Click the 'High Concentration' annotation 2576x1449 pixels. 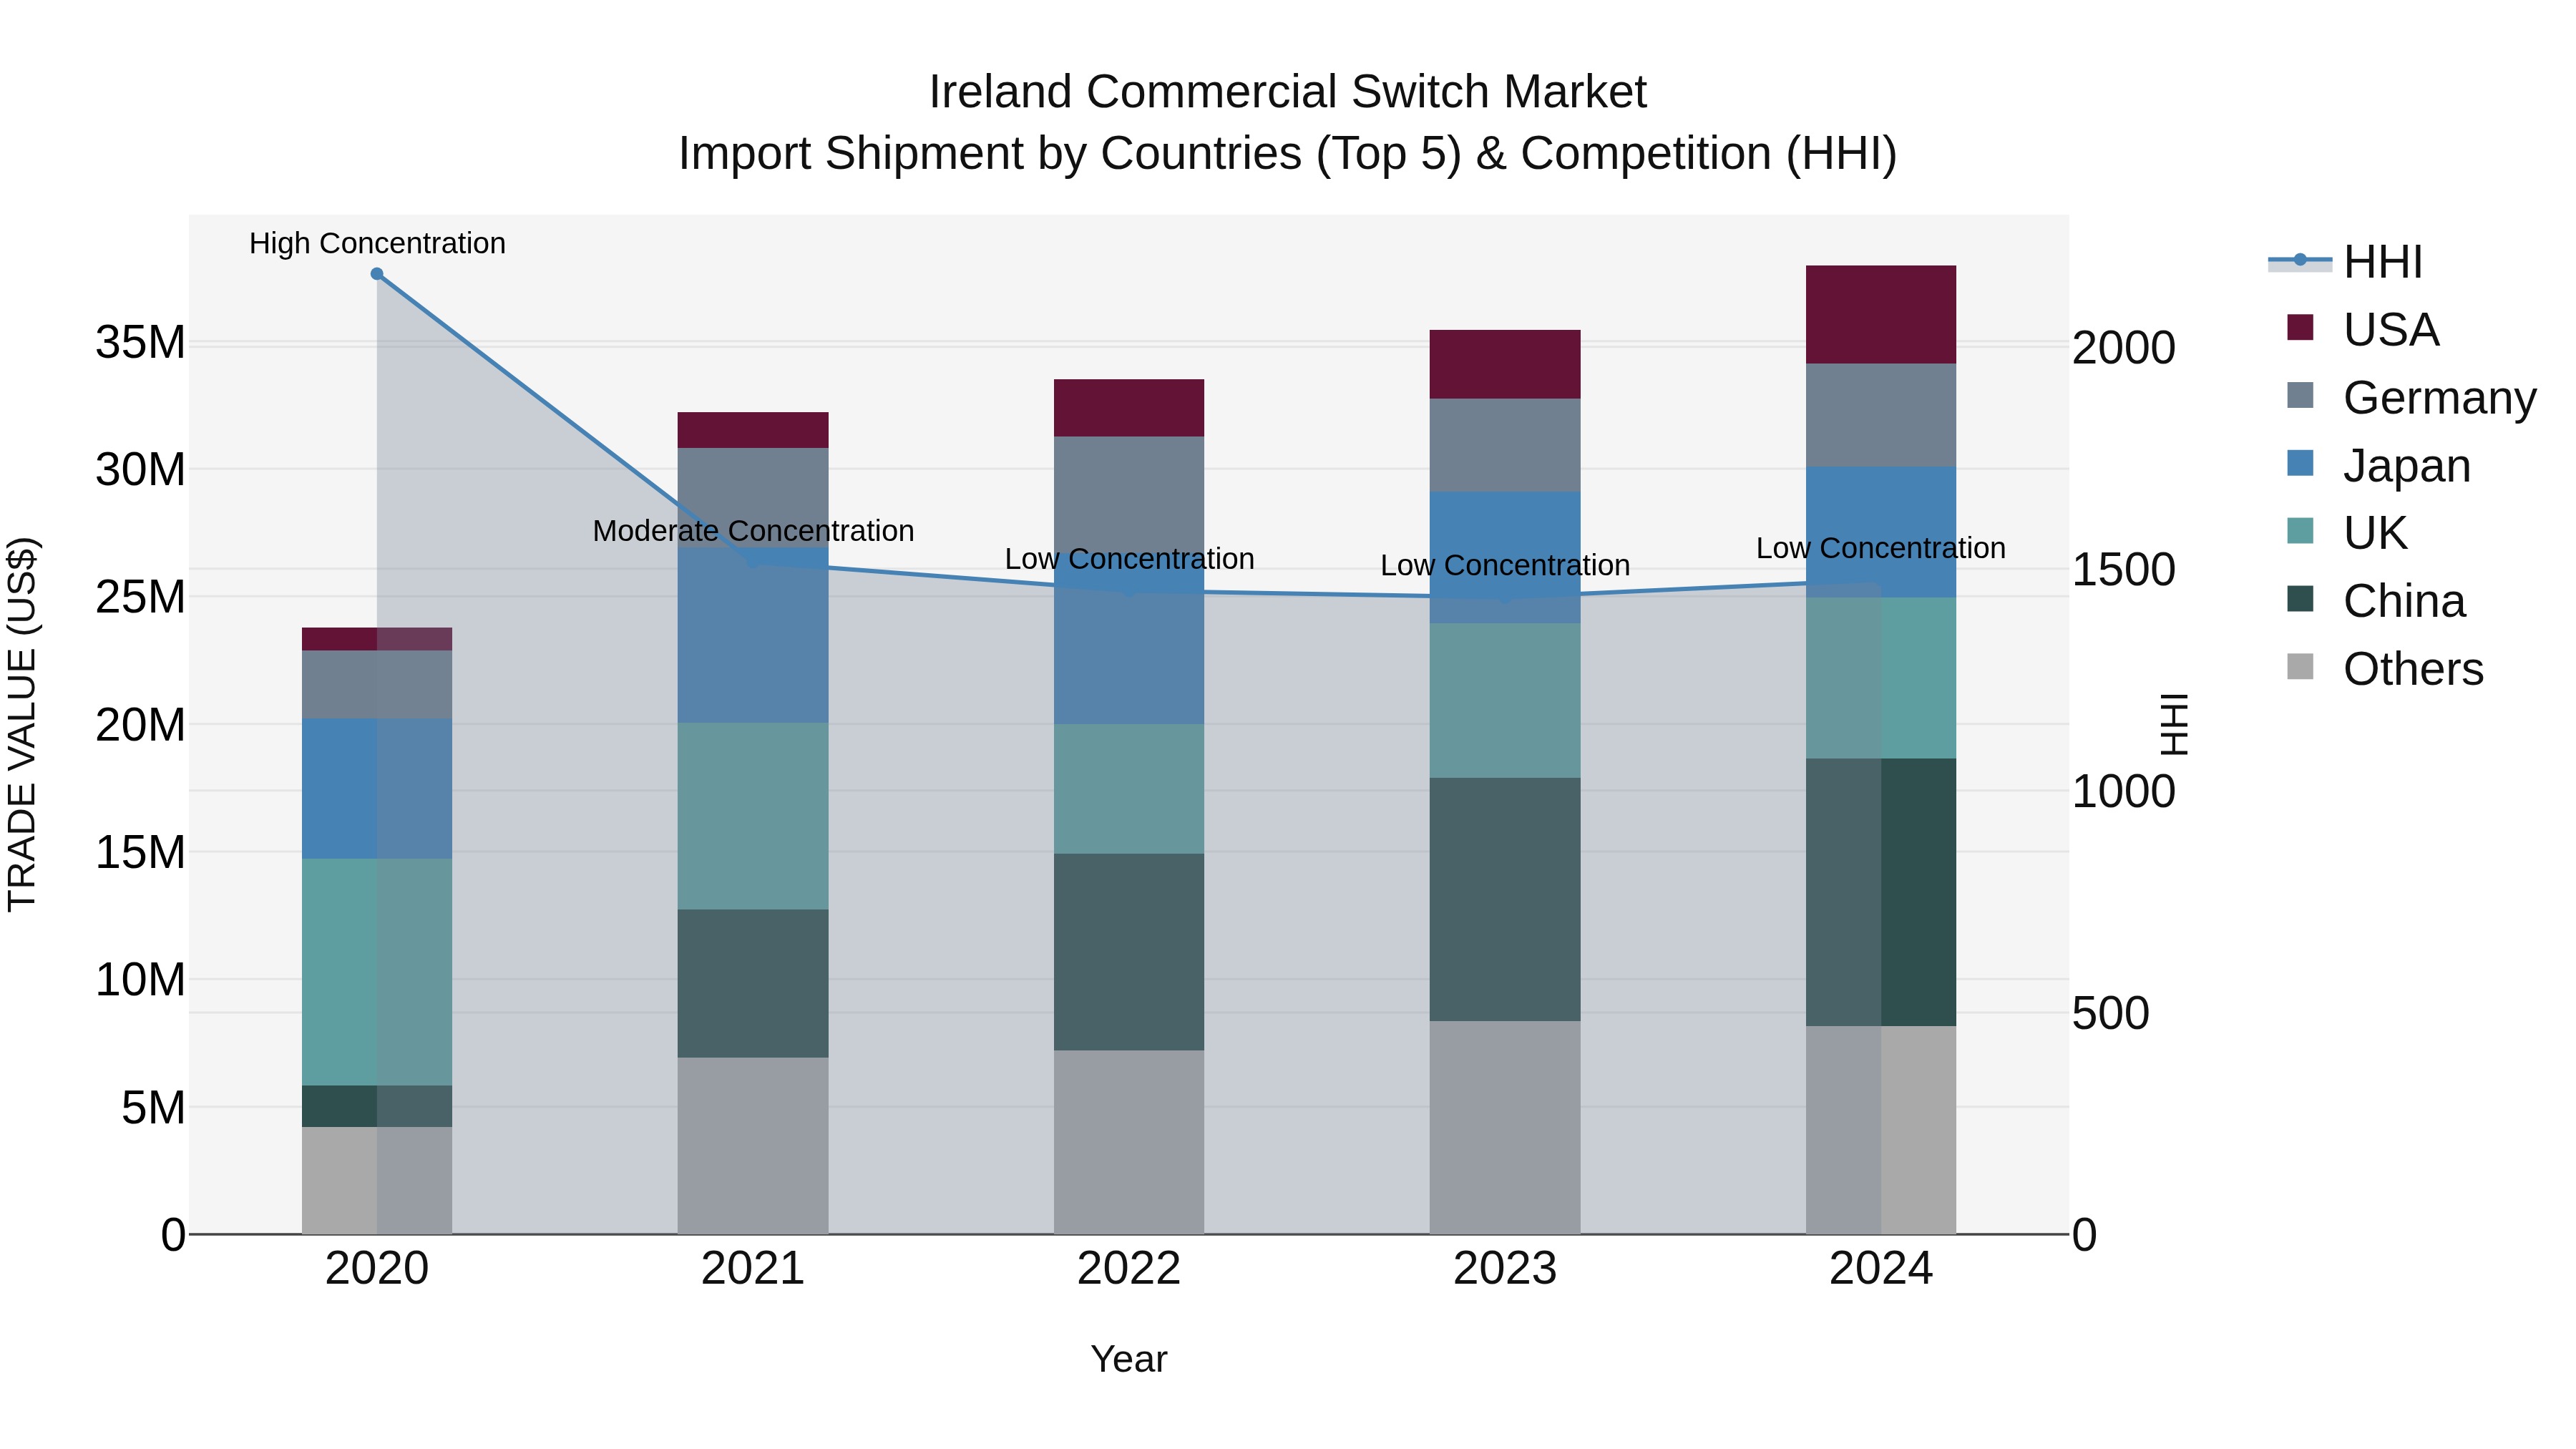click(377, 243)
